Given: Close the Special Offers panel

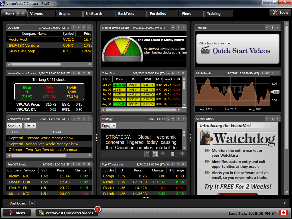Looking at the screenshot, I should click(x=277, y=118).
